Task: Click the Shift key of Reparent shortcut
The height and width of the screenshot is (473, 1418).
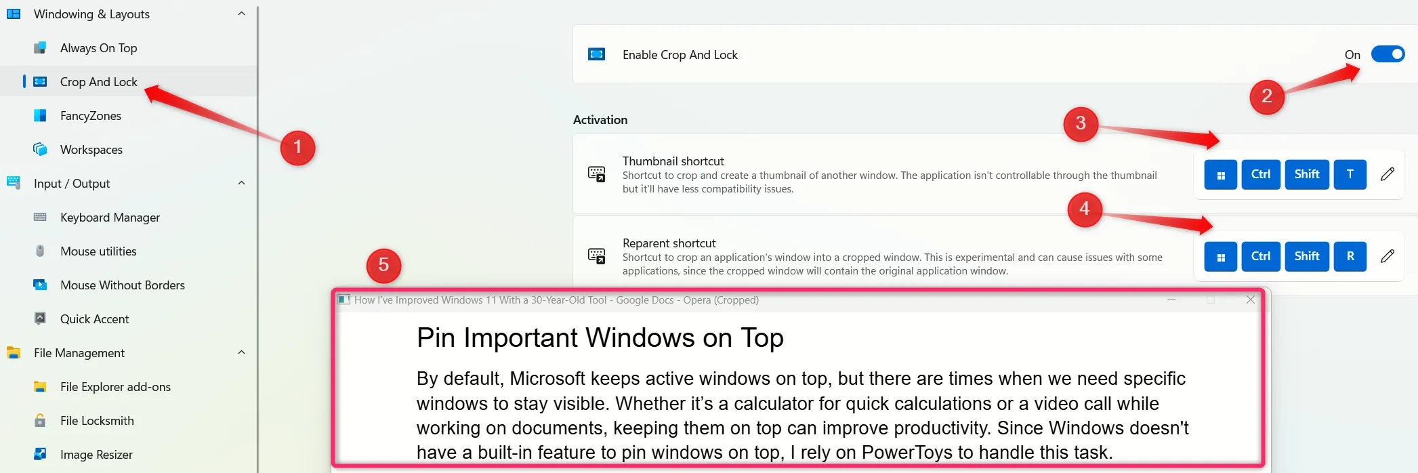Action: (1307, 257)
